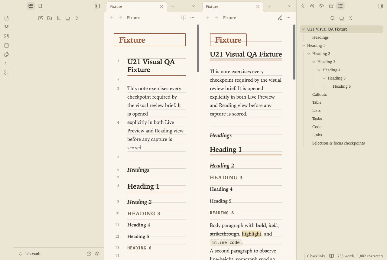Screen dimensions: 387x260
Task: Select the outline tab icon
Action: [340, 6]
